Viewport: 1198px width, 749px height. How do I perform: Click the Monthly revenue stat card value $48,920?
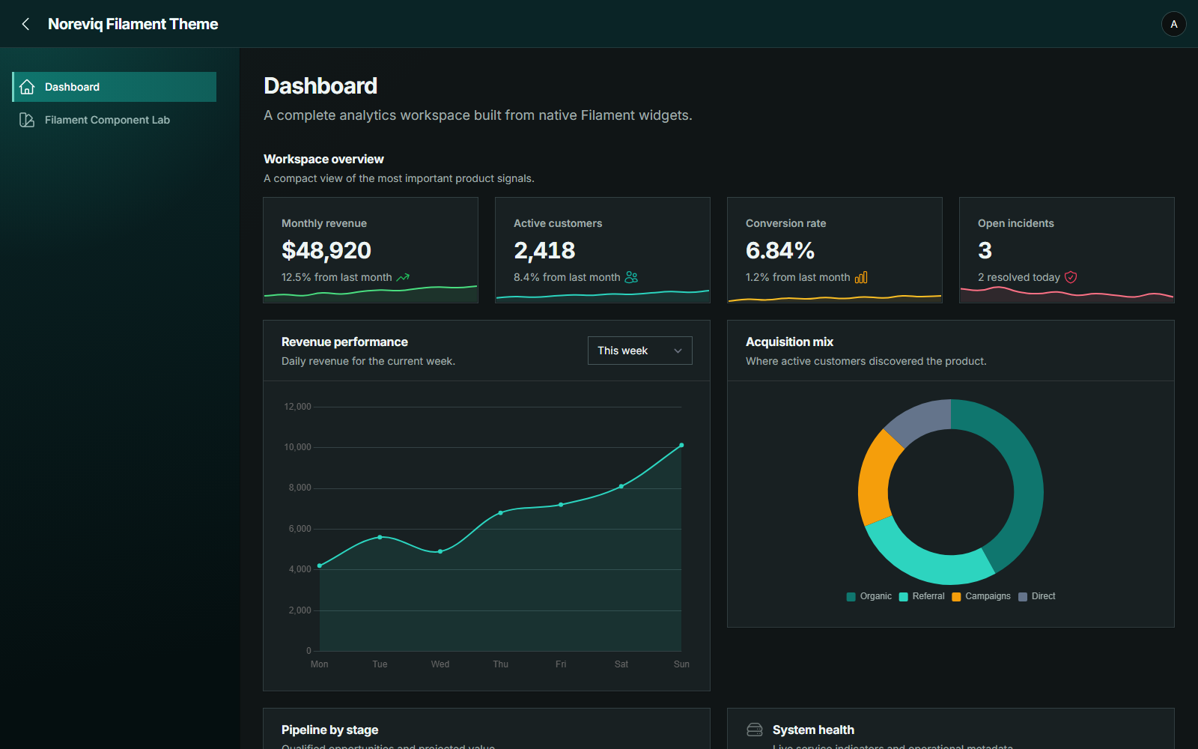(326, 250)
